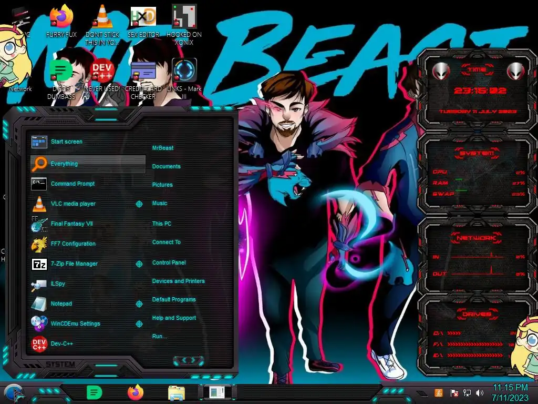Select Connect To in the start menu
538x404 pixels.
(x=167, y=242)
